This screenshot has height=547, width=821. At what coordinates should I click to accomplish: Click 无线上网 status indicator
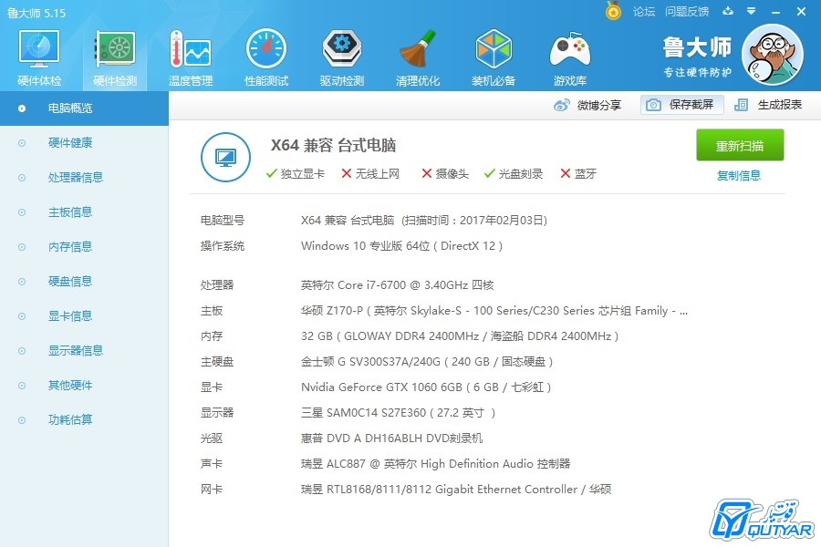tap(370, 174)
